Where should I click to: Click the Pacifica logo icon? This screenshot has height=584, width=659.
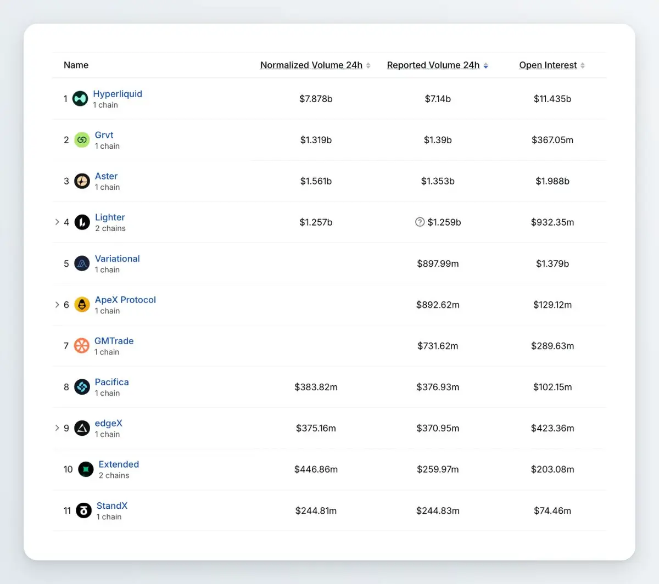pyautogui.click(x=82, y=387)
